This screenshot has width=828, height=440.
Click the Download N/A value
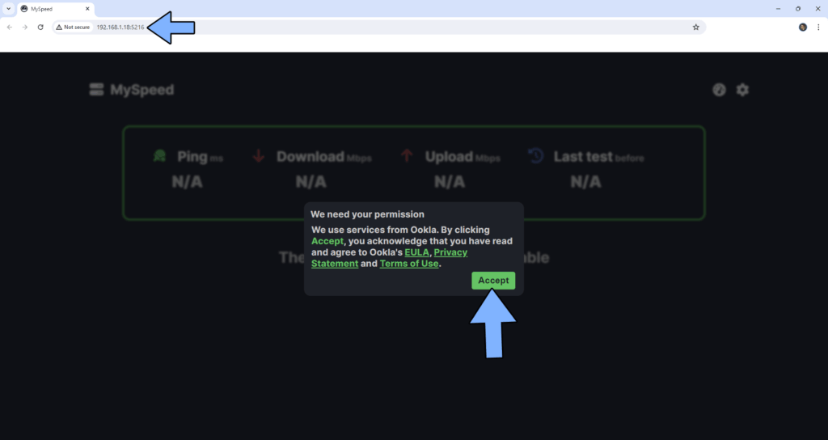tap(311, 182)
